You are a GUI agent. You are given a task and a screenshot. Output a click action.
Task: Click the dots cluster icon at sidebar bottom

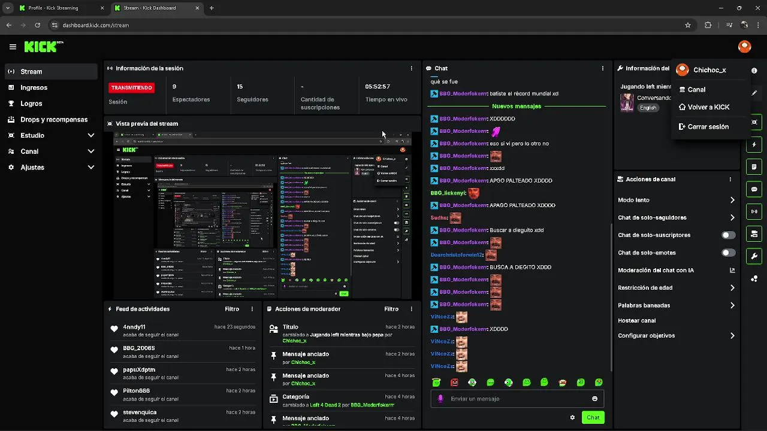[x=754, y=278]
